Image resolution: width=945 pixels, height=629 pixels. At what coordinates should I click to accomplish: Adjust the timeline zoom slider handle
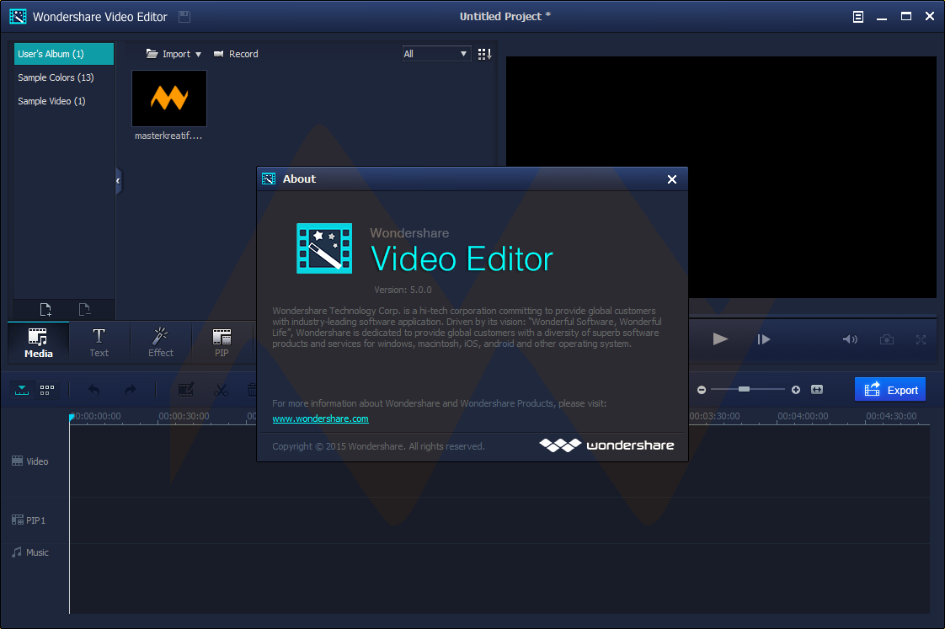pos(745,389)
